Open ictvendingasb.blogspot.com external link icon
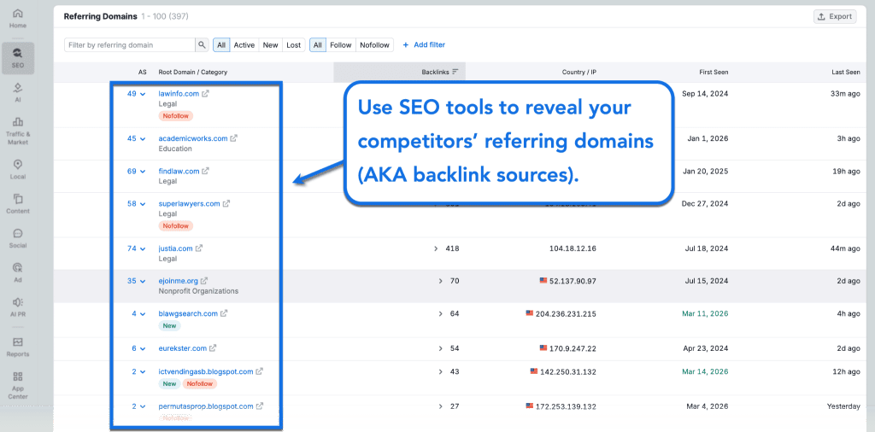The width and height of the screenshot is (875, 432). 260,371
